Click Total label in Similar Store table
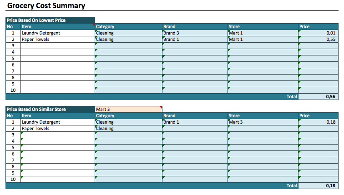The width and height of the screenshot is (344, 195). click(292, 186)
